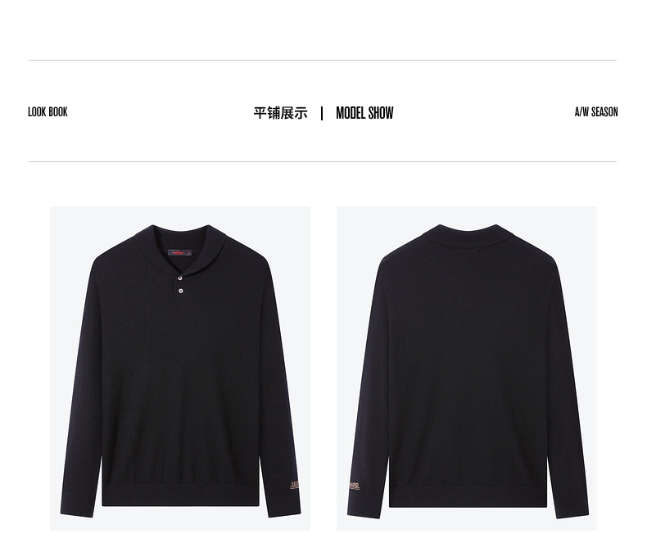Click the red brand label inside the collar

click(179, 252)
